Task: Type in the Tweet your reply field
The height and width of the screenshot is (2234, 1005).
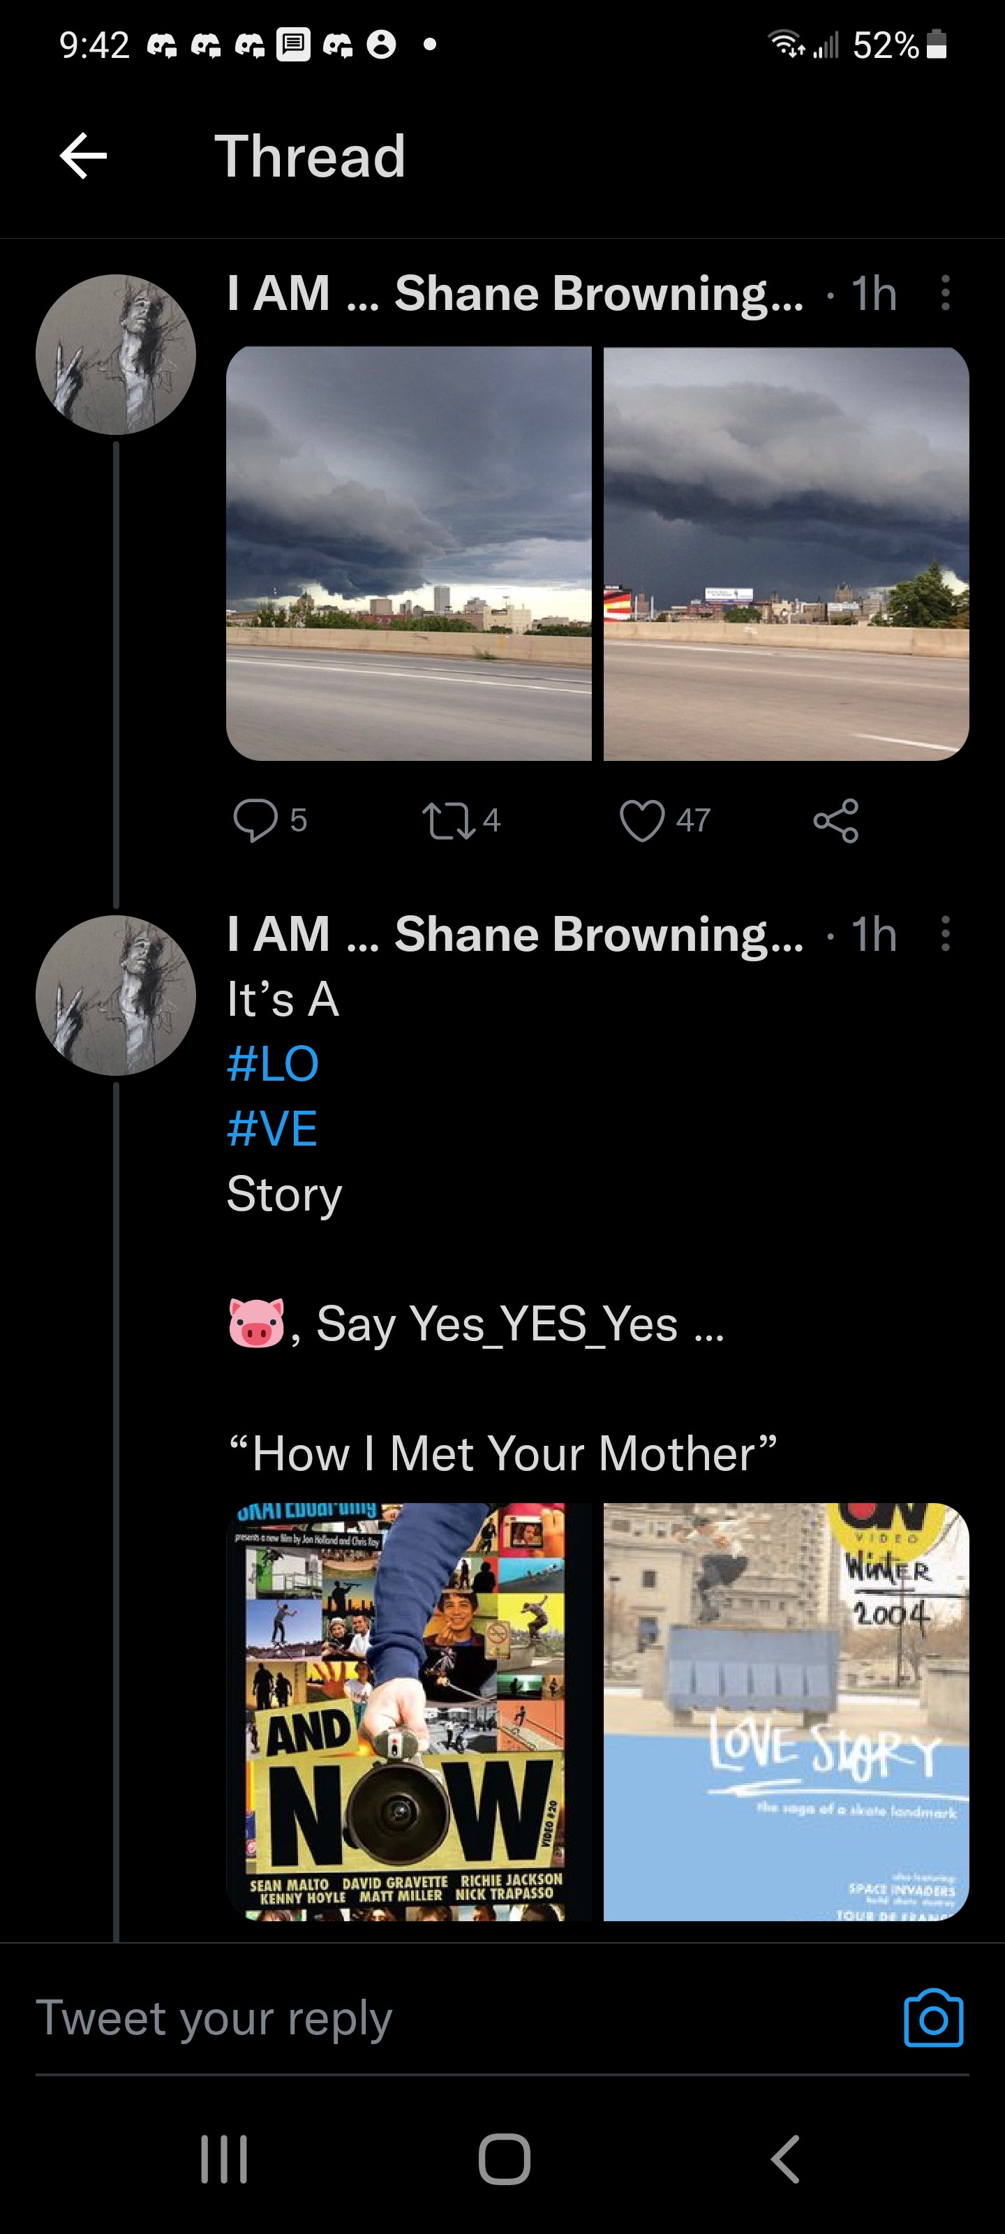Action: pyautogui.click(x=433, y=2017)
